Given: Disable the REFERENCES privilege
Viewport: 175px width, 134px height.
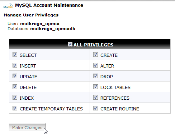Looking at the screenshot, I should click(95, 98).
